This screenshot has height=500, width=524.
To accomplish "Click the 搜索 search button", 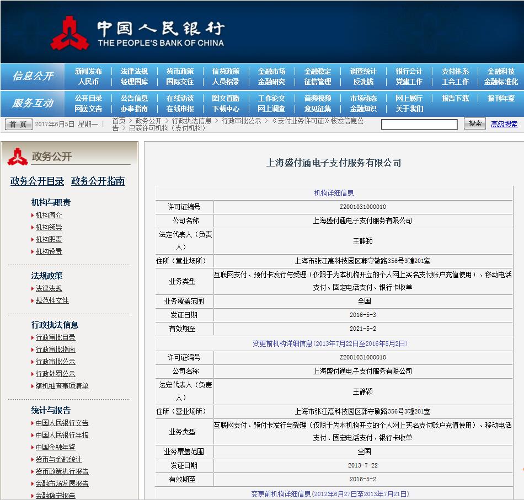I will 474,123.
